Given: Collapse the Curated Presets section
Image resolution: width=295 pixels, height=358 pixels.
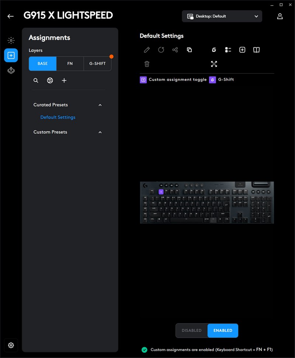Looking at the screenshot, I should point(100,105).
